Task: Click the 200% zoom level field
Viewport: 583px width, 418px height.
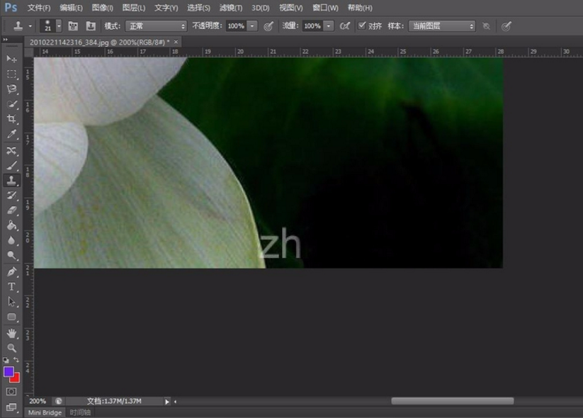Action: pos(38,401)
